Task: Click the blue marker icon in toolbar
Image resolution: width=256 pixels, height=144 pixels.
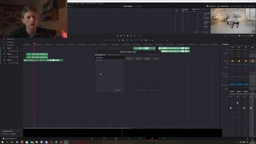Action: point(136,40)
